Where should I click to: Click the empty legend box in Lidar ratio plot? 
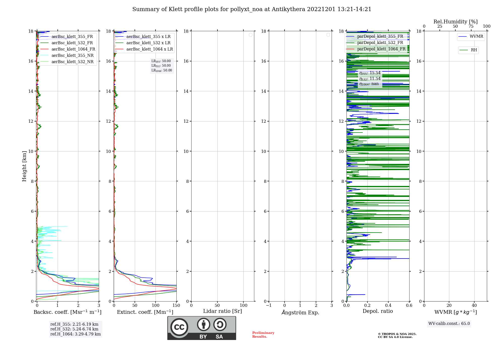coord(250,35)
